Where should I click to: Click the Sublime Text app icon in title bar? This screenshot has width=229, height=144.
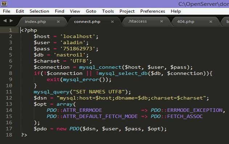(4, 3)
